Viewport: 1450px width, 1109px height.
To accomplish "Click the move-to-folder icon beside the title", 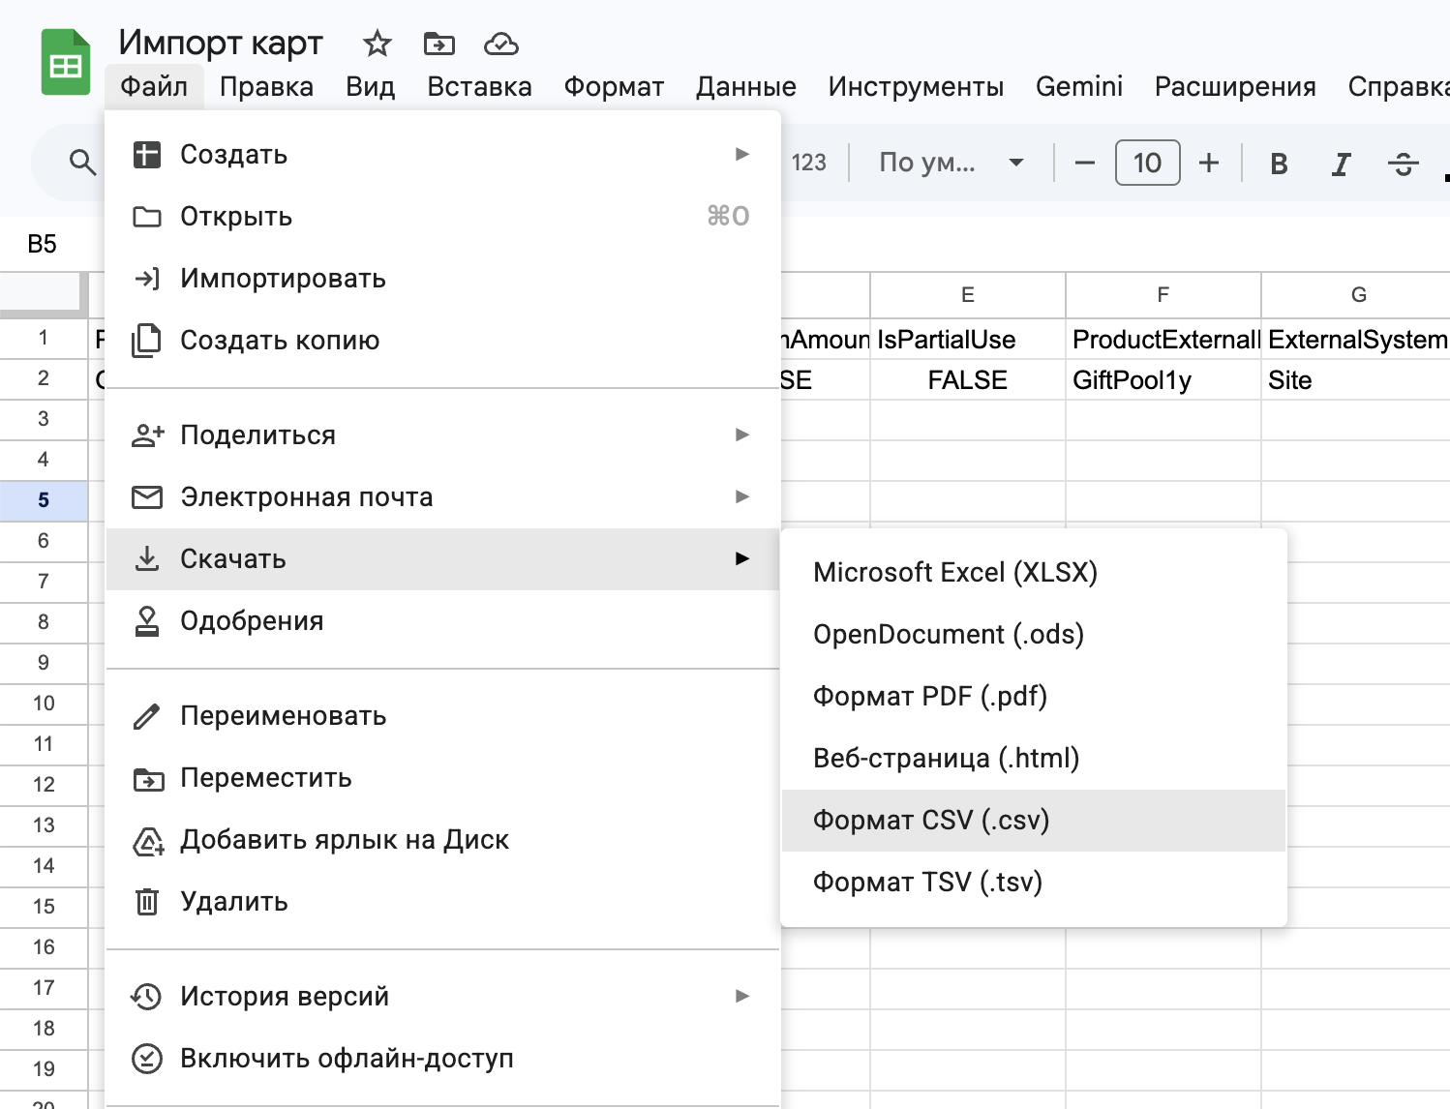I will click(x=438, y=44).
